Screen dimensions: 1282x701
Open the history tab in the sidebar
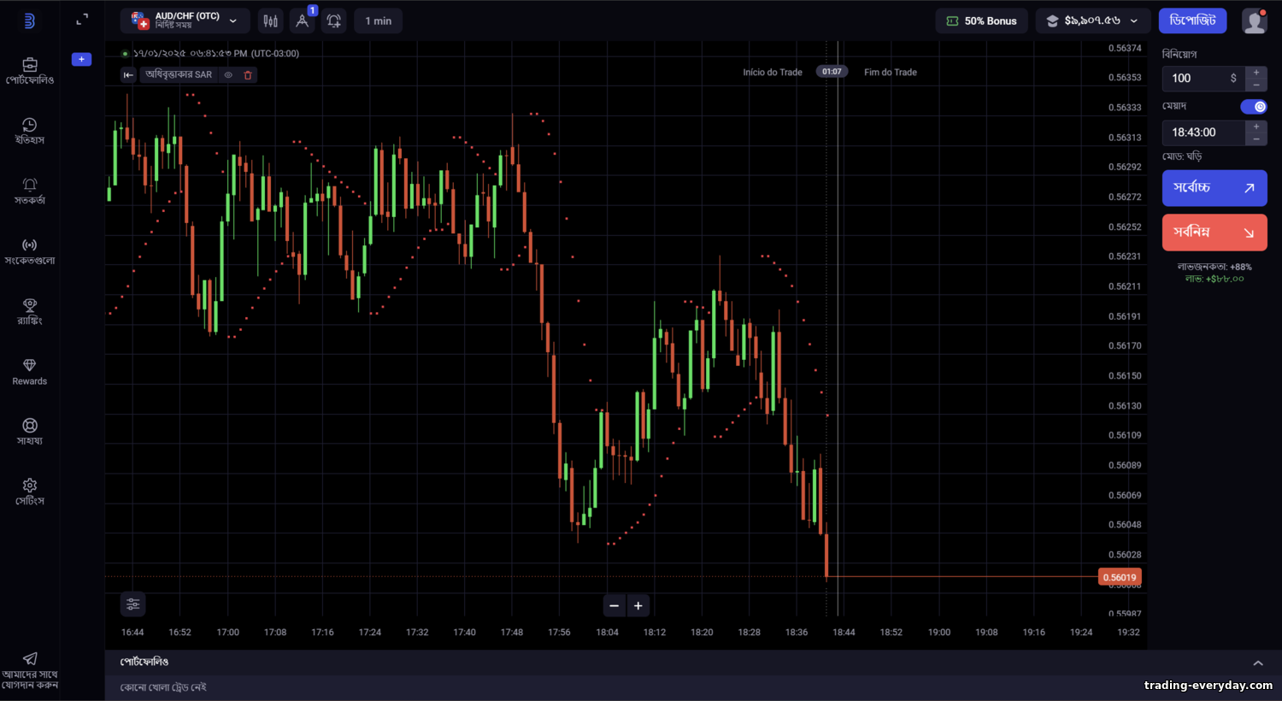30,131
